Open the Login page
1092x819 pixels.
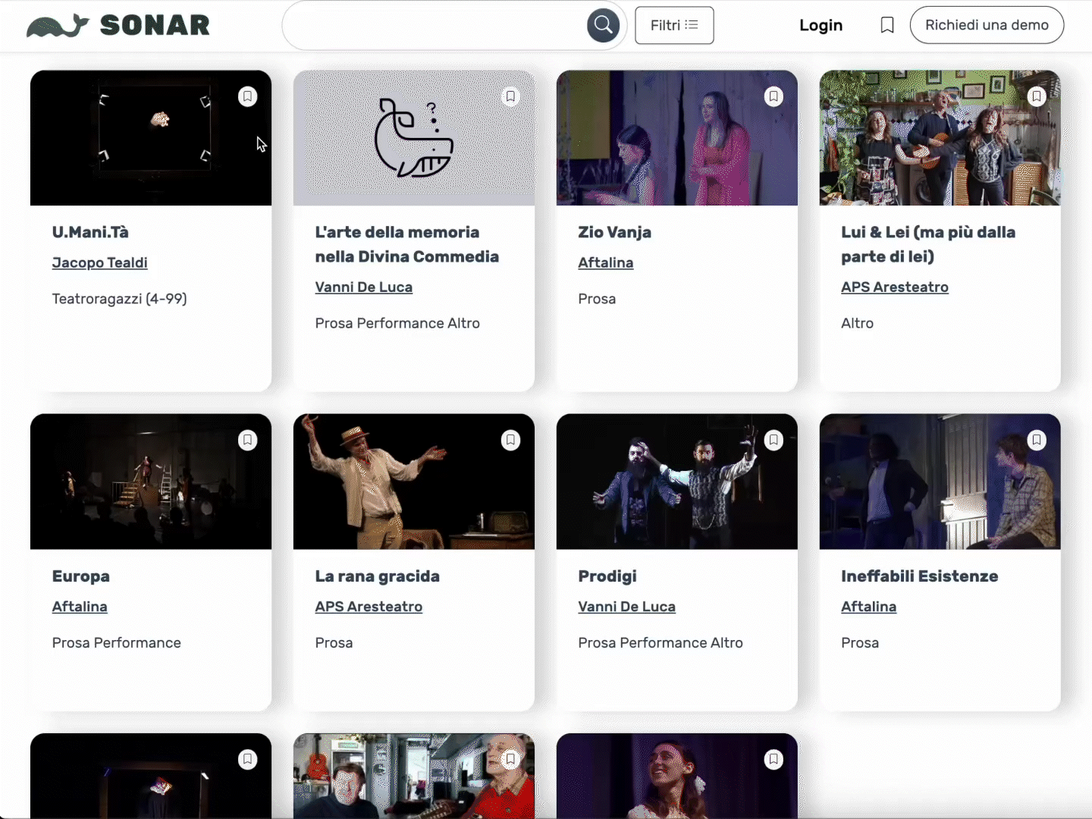[821, 25]
